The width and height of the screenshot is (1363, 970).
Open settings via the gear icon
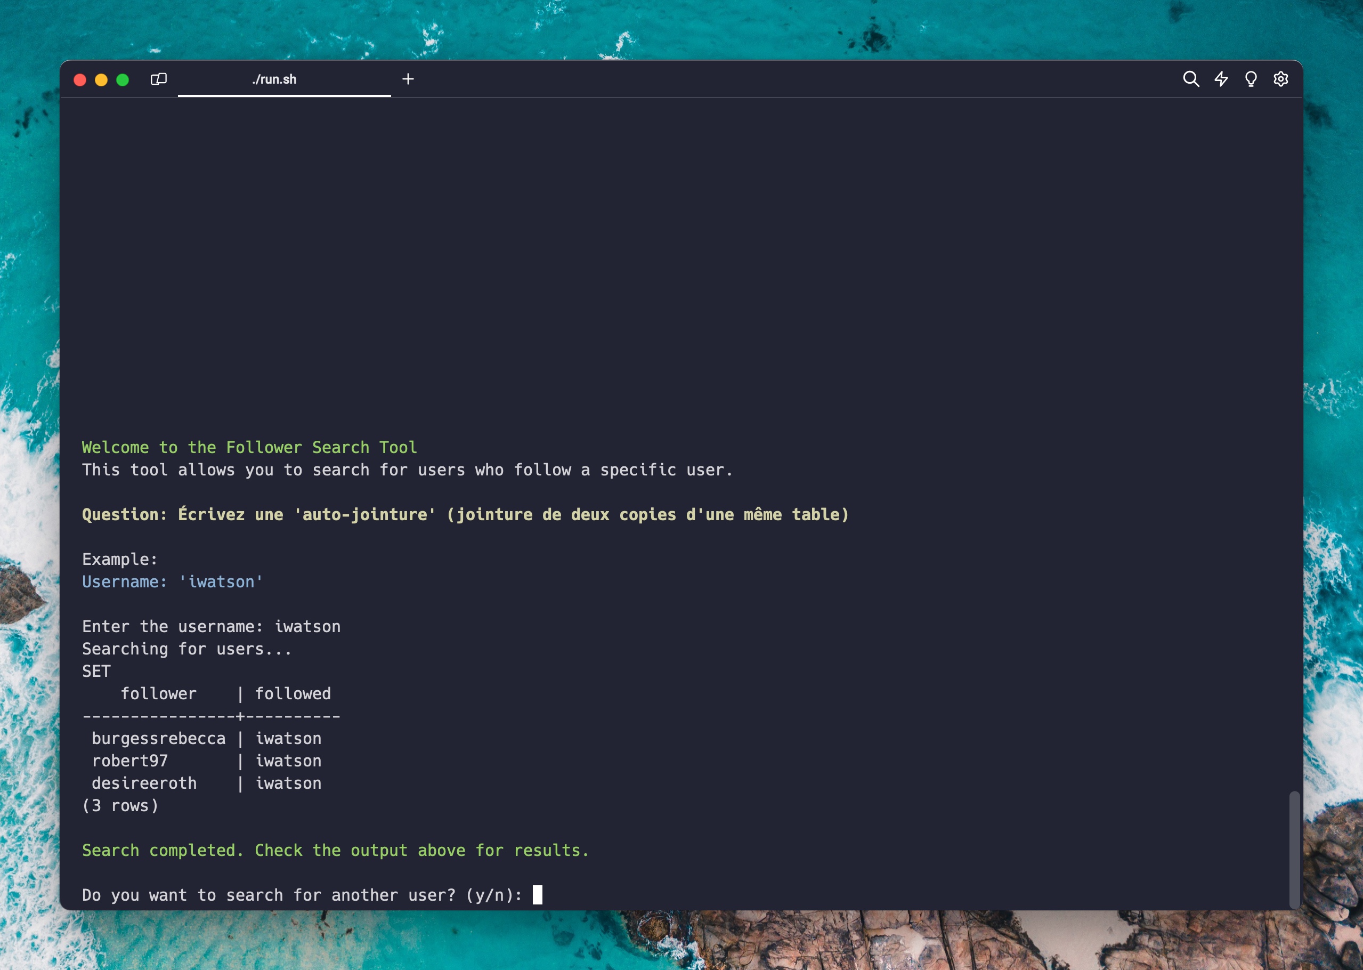1280,79
